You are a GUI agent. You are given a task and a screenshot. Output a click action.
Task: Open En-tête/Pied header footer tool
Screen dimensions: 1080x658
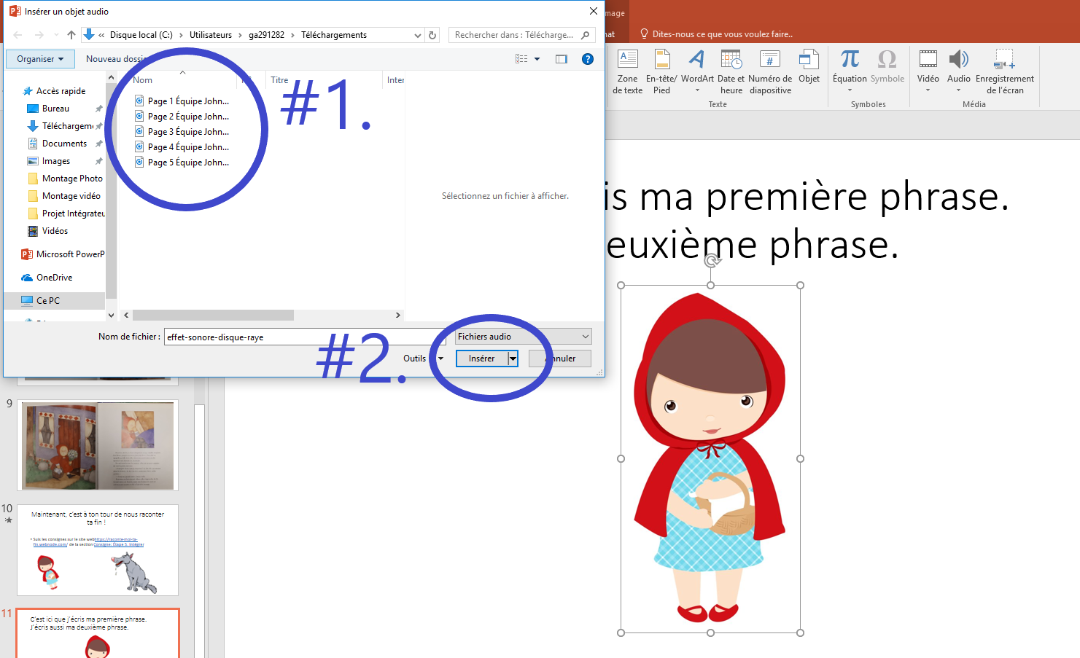click(661, 71)
